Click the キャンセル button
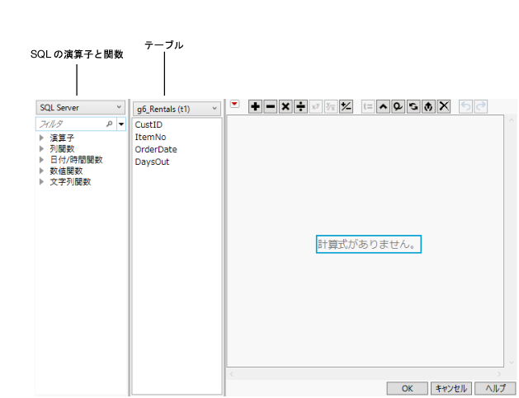 pyautogui.click(x=451, y=388)
